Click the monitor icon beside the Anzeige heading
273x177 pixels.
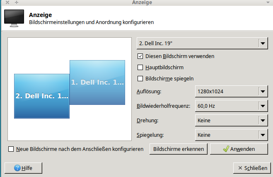(14, 18)
